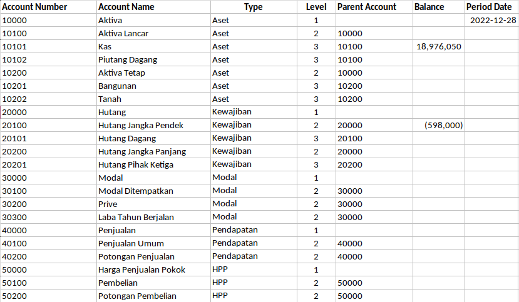Image resolution: width=519 pixels, height=302 pixels.
Task: Select account number 50000
Action: pyautogui.click(x=48, y=269)
